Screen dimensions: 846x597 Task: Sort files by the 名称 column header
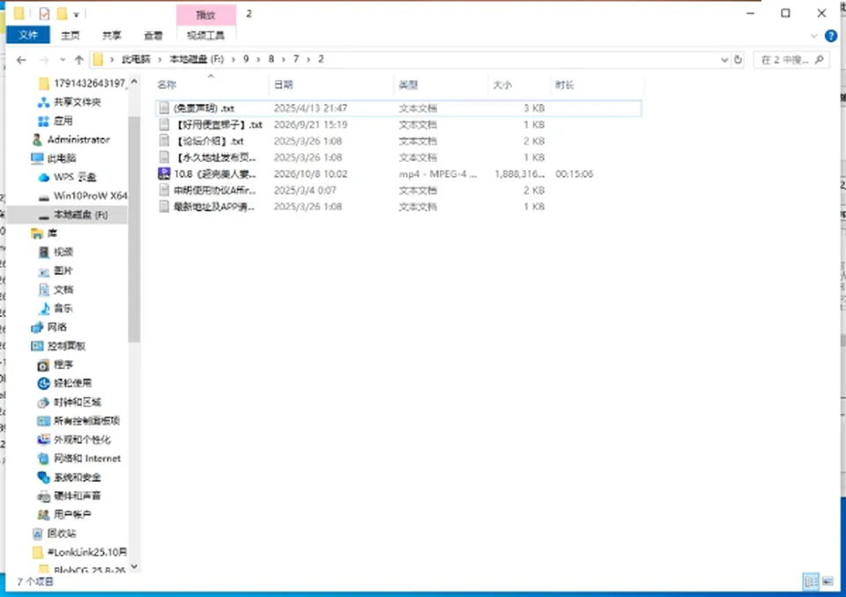click(211, 85)
